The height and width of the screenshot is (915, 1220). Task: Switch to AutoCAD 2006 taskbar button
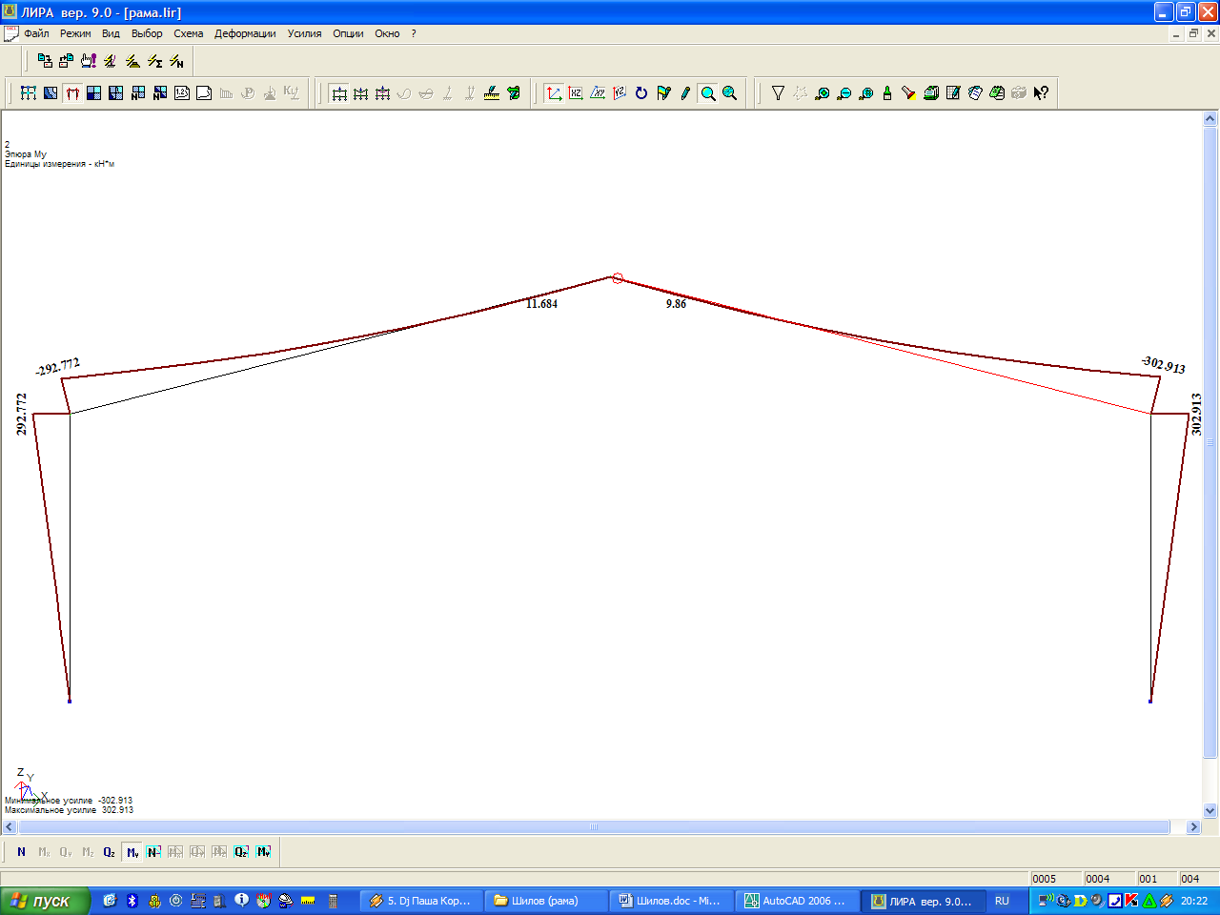pos(797,901)
